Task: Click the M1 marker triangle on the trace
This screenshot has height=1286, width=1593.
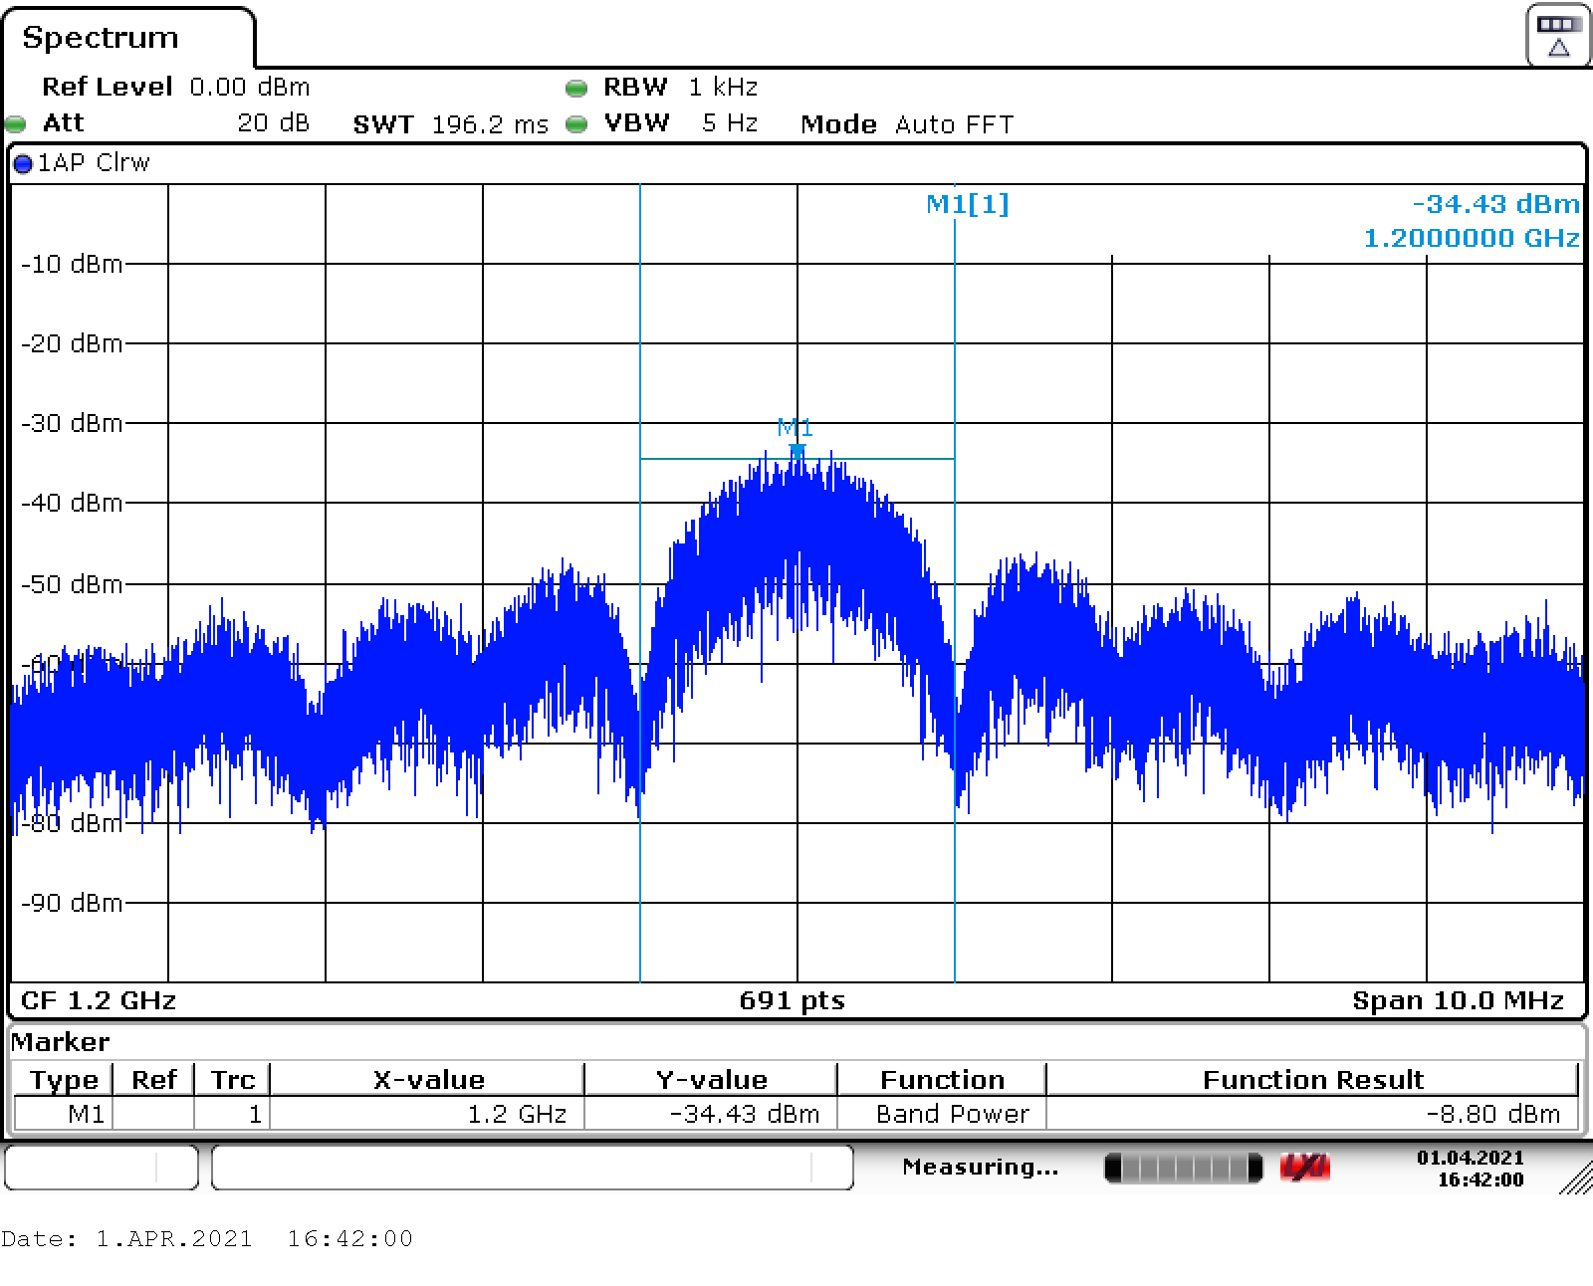Action: [796, 451]
